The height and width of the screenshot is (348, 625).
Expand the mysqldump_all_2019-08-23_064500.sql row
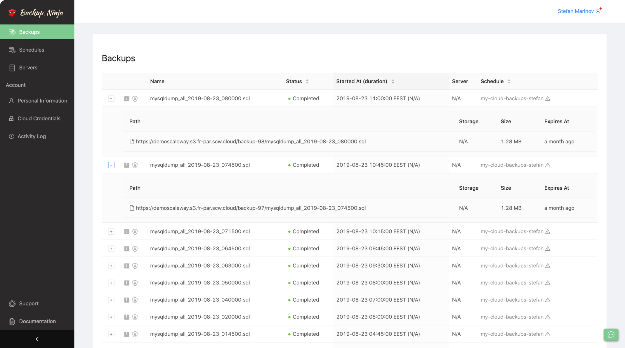click(x=111, y=249)
